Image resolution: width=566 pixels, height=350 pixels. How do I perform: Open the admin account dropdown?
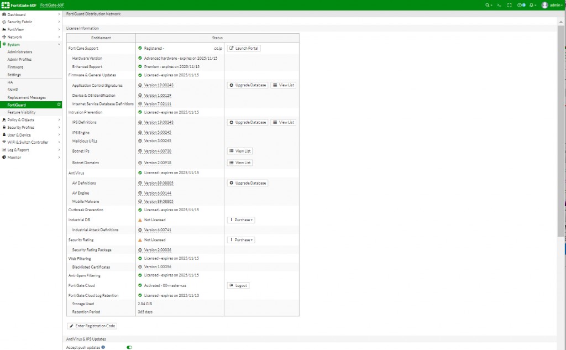(x=556, y=5)
